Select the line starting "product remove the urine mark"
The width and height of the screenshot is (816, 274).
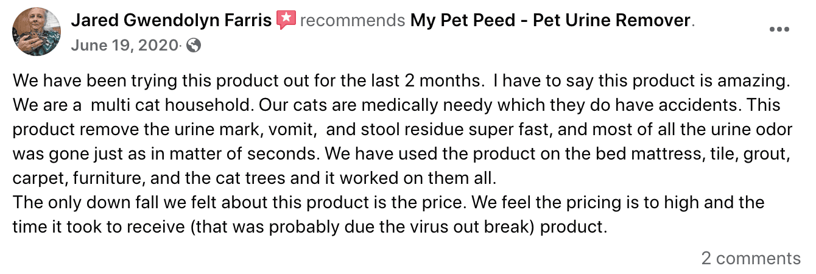pyautogui.click(x=403, y=130)
